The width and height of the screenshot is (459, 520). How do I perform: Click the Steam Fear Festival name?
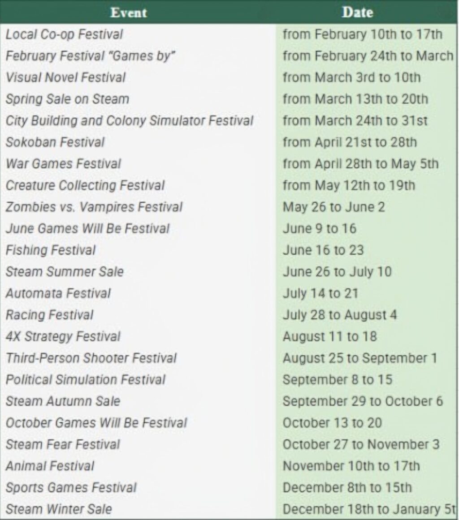click(63, 444)
